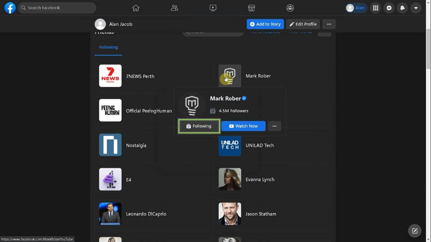The width and height of the screenshot is (431, 242).
Task: Open Alan profile chip in top bar
Action: tap(356, 8)
